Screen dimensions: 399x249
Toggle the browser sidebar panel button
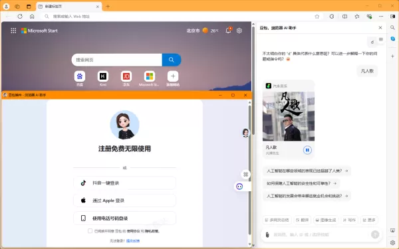point(392,16)
